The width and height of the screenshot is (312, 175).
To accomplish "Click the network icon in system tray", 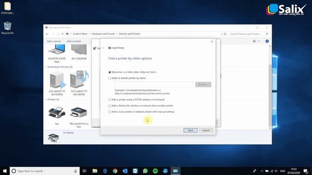I will (272, 171).
